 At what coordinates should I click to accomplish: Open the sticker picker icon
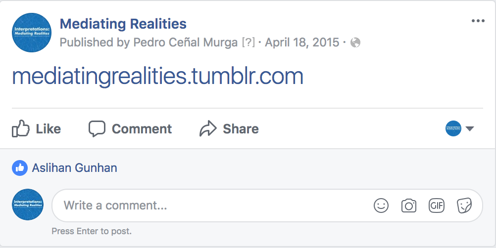click(x=464, y=206)
